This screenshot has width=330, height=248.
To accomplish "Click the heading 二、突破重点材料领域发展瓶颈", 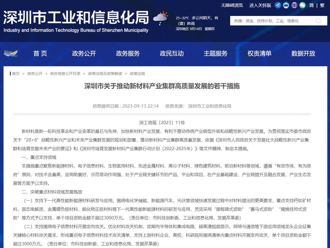I will 52,192.
